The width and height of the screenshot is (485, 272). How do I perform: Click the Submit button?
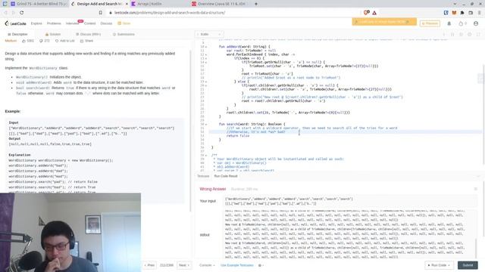pyautogui.click(x=468, y=265)
